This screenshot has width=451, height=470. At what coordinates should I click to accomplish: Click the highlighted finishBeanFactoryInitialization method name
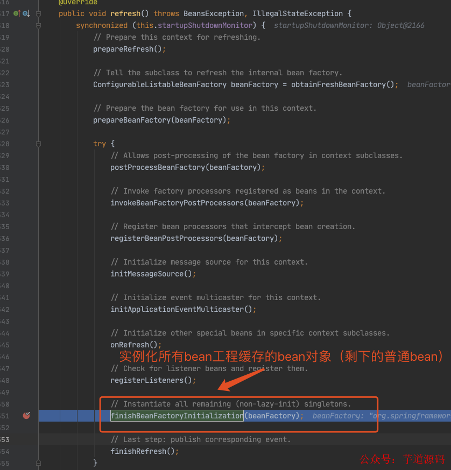pyautogui.click(x=177, y=416)
